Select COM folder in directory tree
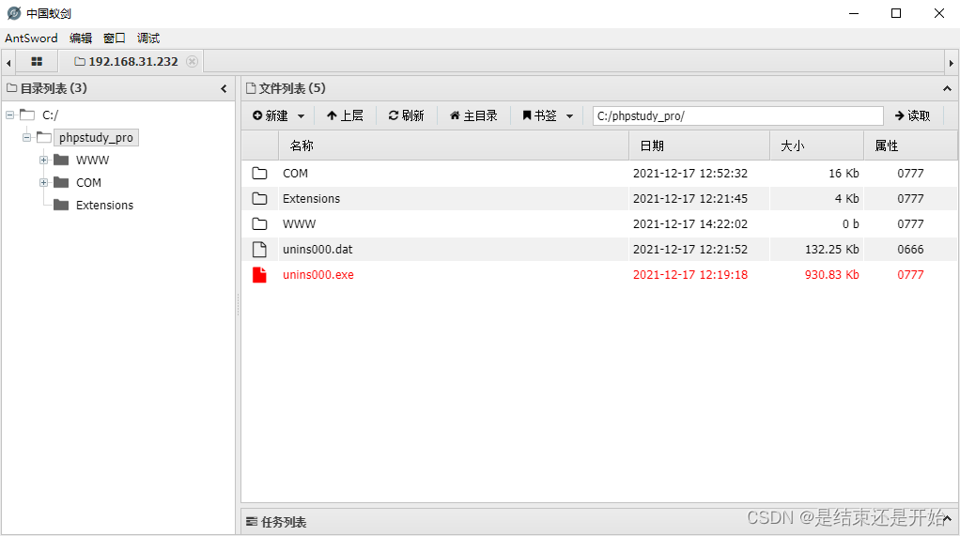This screenshot has width=960, height=536. click(89, 182)
